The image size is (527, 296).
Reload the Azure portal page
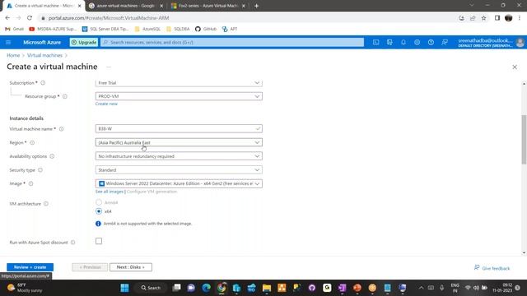[x=30, y=18]
